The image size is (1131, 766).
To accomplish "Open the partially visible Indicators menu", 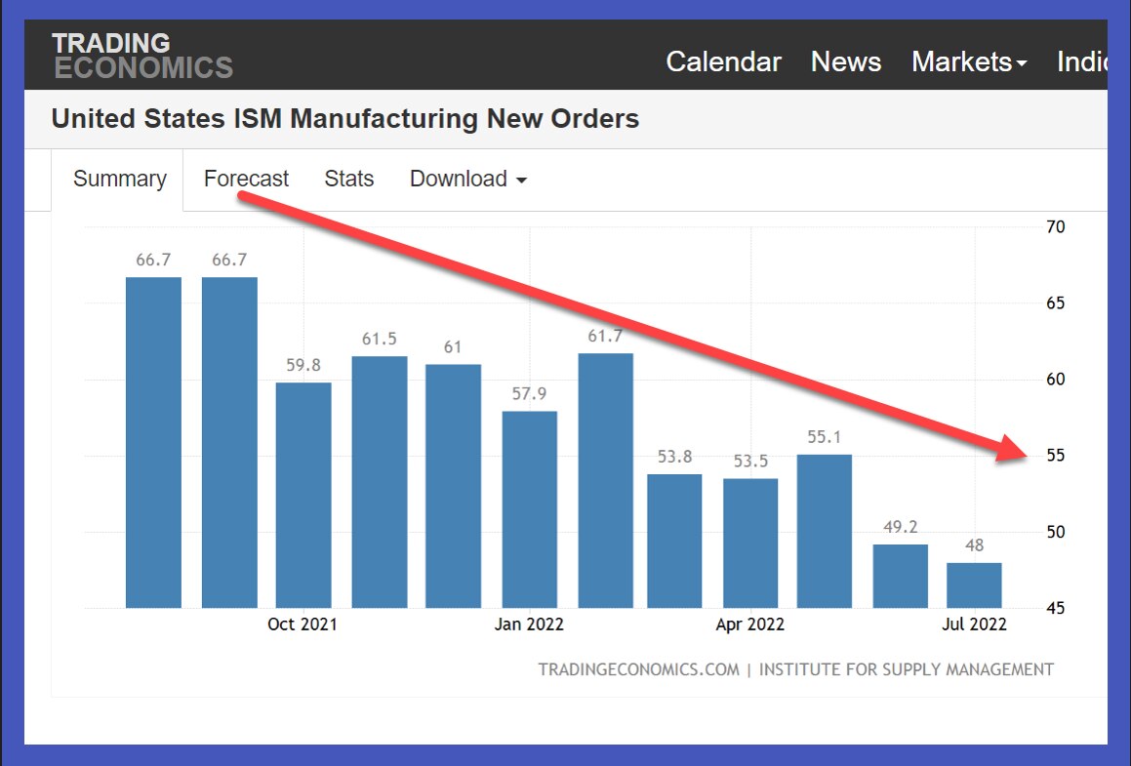I will coord(1081,62).
